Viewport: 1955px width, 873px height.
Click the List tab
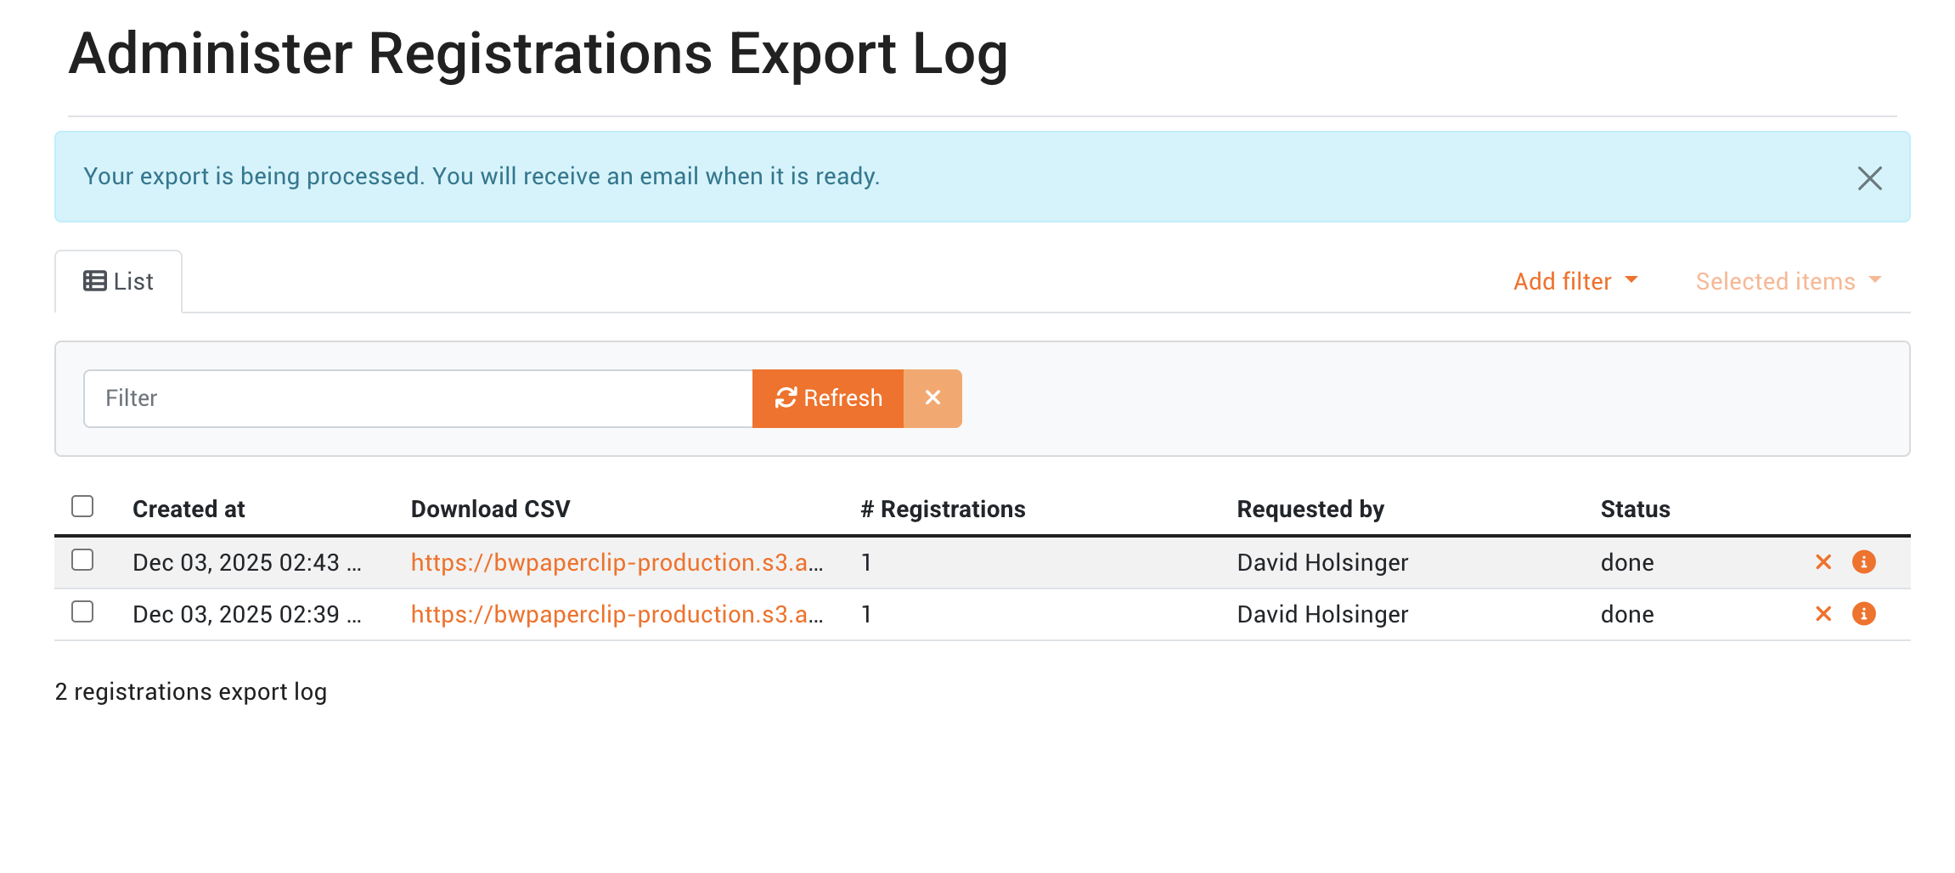(x=119, y=282)
